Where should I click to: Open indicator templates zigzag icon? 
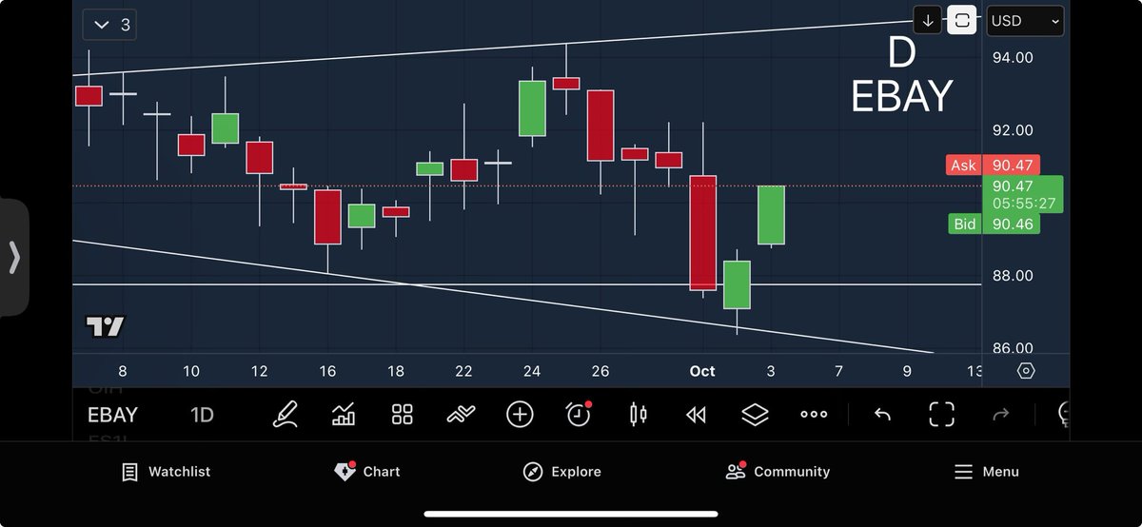(461, 414)
